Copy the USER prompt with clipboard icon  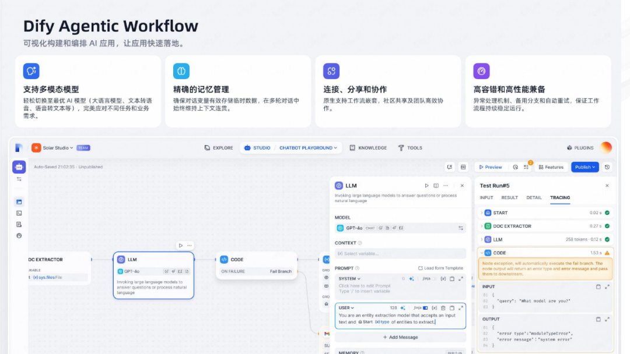pyautogui.click(x=452, y=308)
